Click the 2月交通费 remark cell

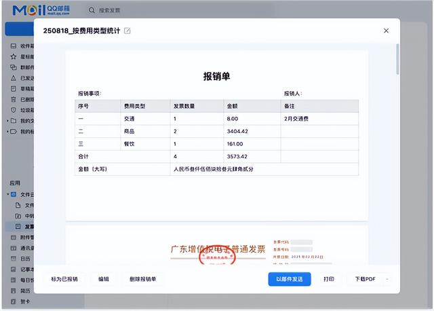point(319,119)
